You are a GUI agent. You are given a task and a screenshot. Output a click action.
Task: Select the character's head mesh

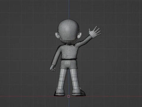pos(69,31)
